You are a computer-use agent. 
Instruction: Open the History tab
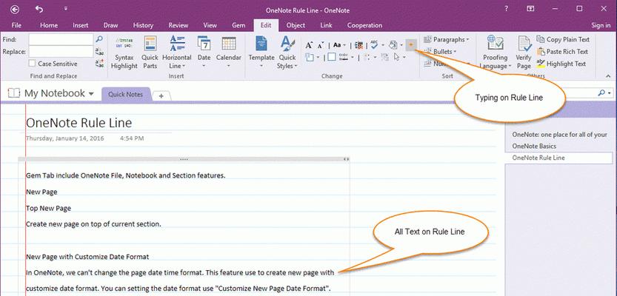[x=143, y=25]
